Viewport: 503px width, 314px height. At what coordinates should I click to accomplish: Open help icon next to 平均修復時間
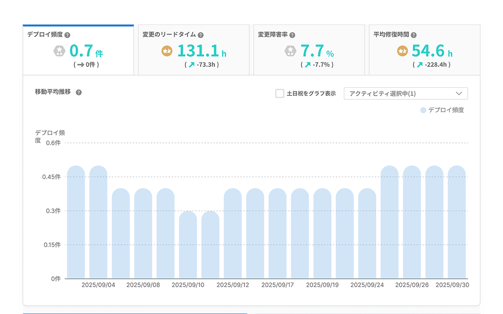414,35
